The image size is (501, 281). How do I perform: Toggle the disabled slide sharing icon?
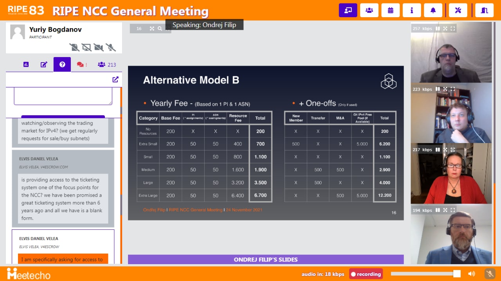tap(74, 47)
